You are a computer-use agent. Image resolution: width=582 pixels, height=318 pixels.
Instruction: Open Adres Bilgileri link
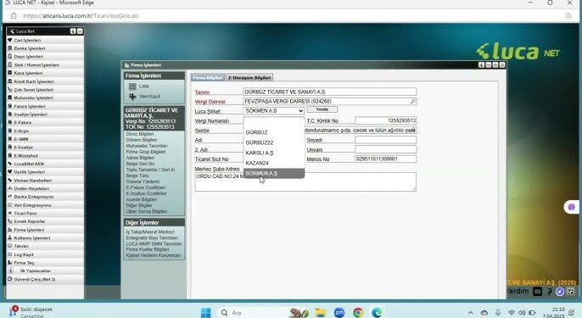pos(140,158)
